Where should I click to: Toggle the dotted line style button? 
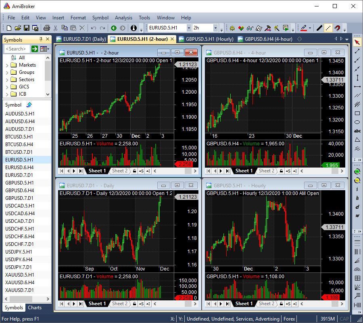click(x=328, y=28)
